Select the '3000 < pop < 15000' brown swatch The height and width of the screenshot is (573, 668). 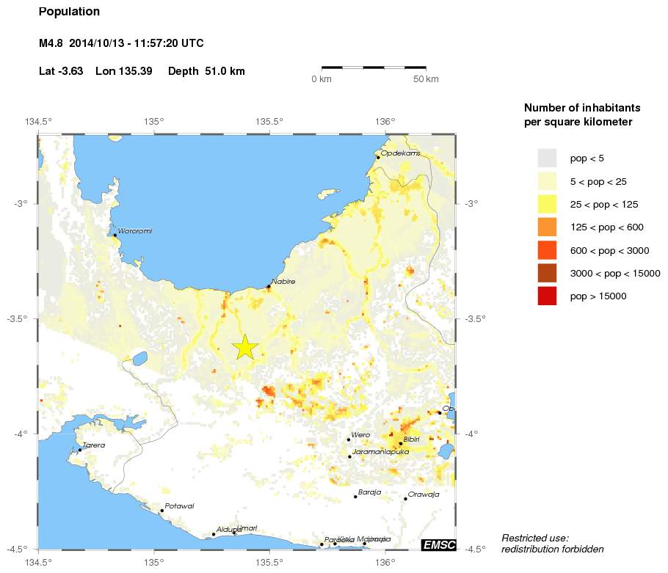click(x=547, y=273)
